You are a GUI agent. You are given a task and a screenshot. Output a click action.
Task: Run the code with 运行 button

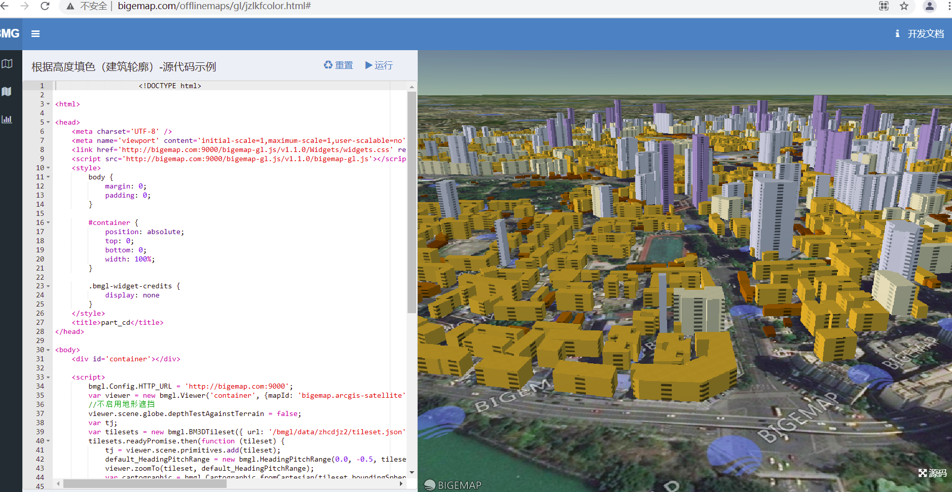(379, 65)
